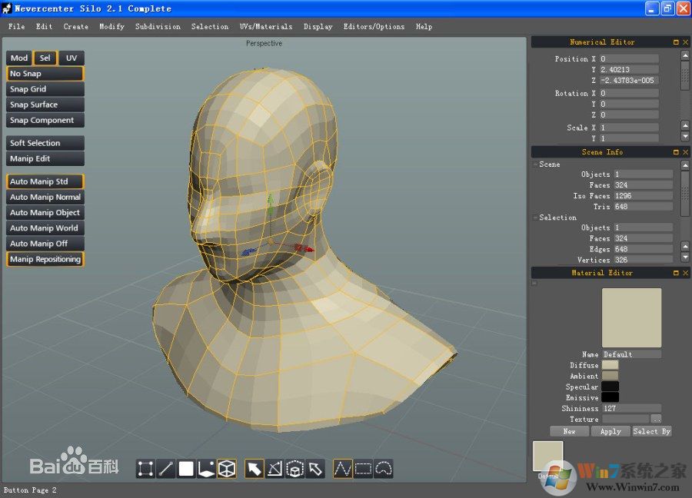Click the Position Y input field
692x498 pixels.
click(x=629, y=70)
